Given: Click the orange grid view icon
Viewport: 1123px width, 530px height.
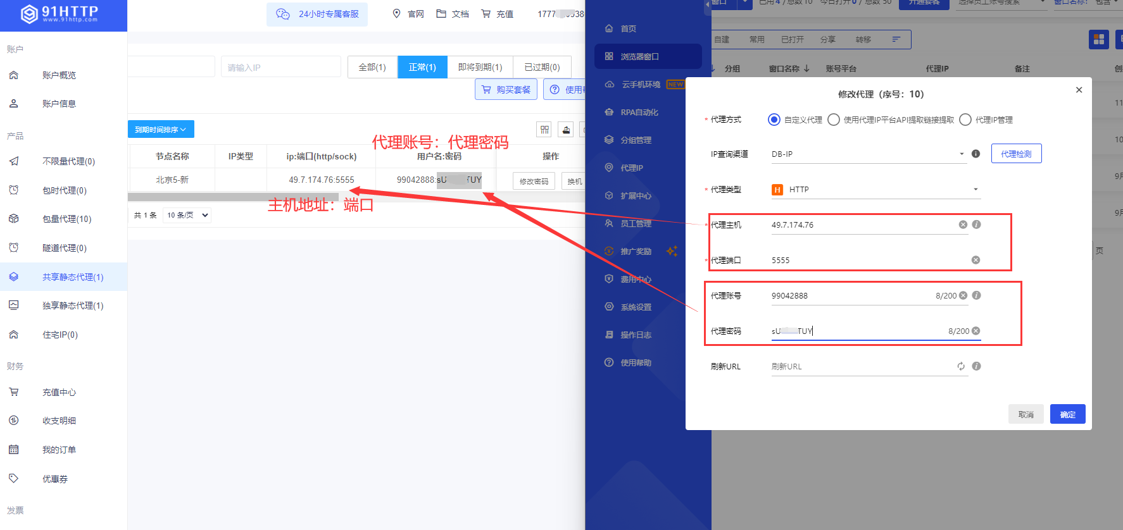Looking at the screenshot, I should [x=1098, y=39].
